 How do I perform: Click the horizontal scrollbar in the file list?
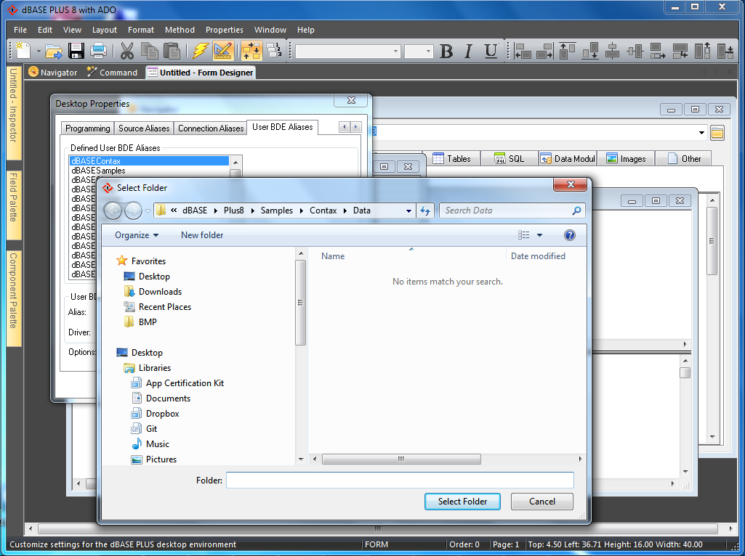coord(401,459)
